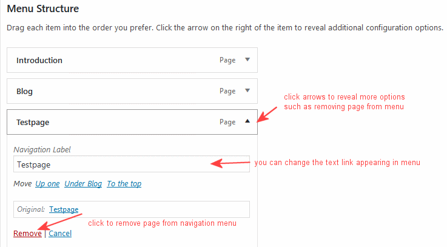Select the Introduction menu item bar
Viewport: 447px width, 247px height.
[x=132, y=60]
